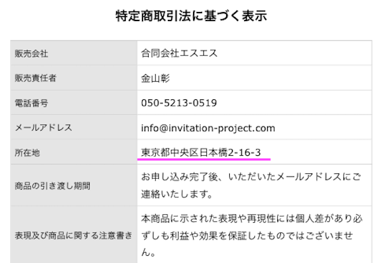Click the line 連絡いたします。
The height and width of the screenshot is (263, 385).
(x=177, y=194)
